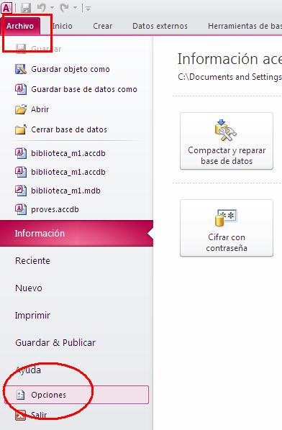This screenshot has width=282, height=430.
Task: Open Herramientas de base de datos tab
Action: tap(245, 26)
